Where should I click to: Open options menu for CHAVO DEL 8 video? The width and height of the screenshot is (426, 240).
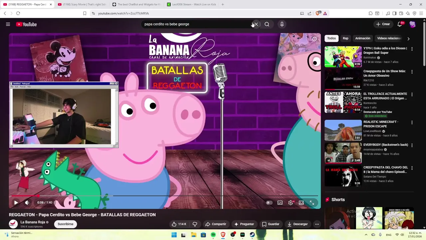coord(412,168)
